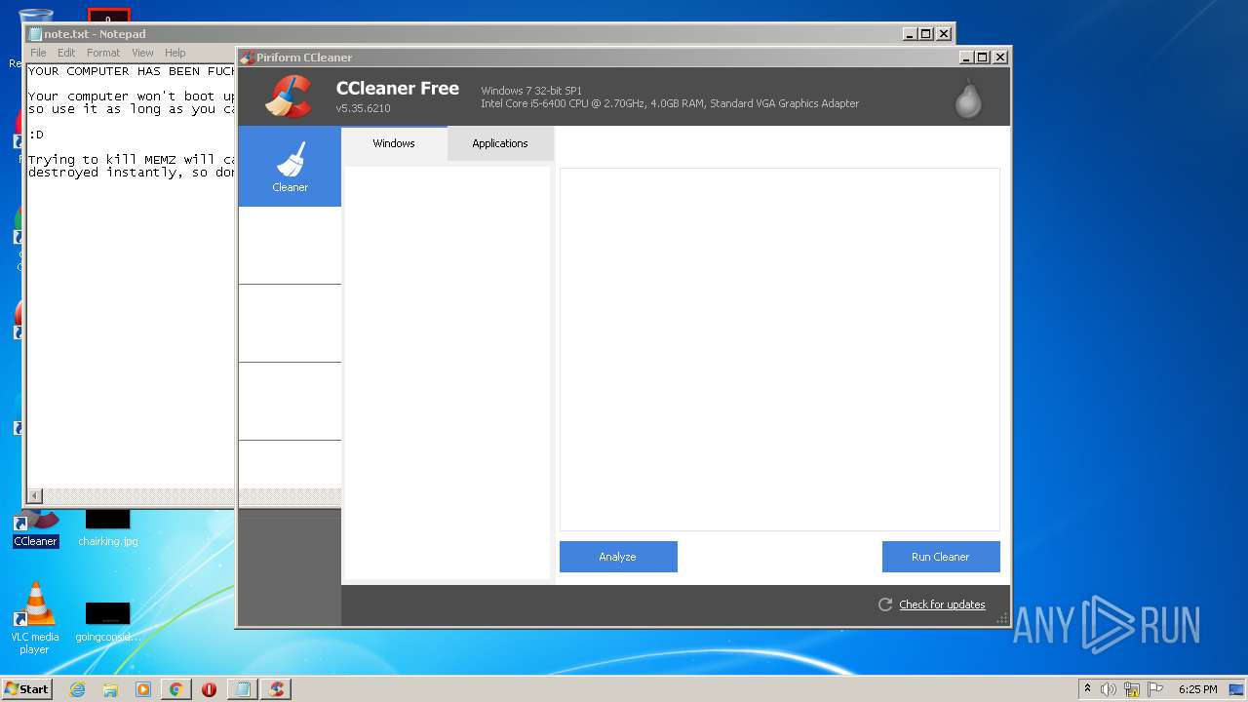Open the Edit menu in Notepad

(66, 53)
